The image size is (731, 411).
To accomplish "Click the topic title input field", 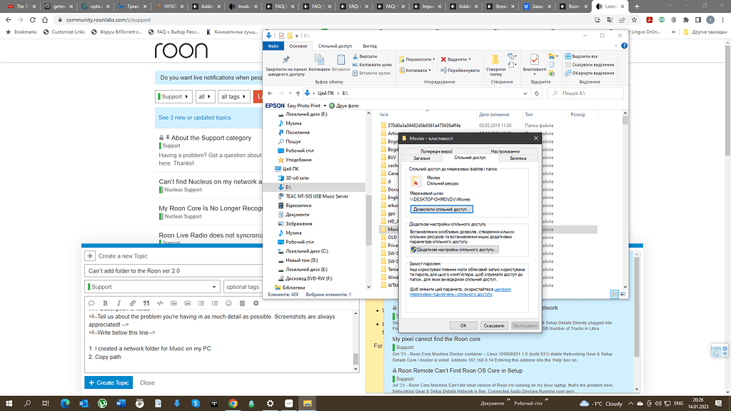I will pos(173,270).
